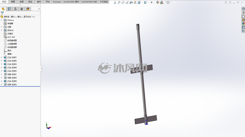Open the SOLIDWORKS 插件 tab
This screenshot has height=137, width=245.
(x=71, y=2)
